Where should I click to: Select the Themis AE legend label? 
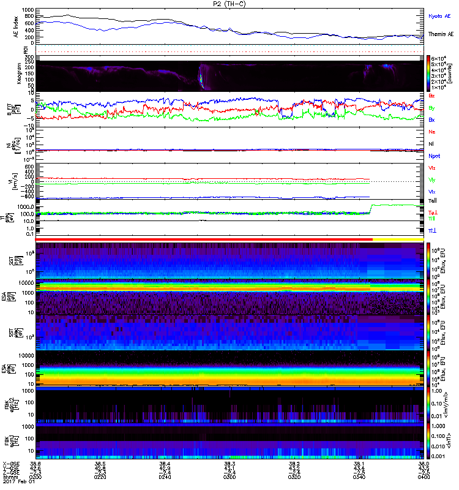(441, 34)
